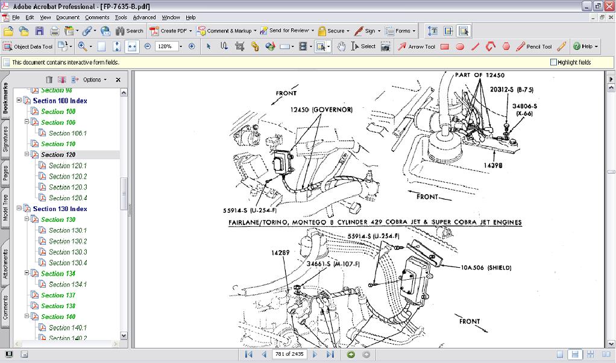Click the Fit Page icon

pos(117,46)
